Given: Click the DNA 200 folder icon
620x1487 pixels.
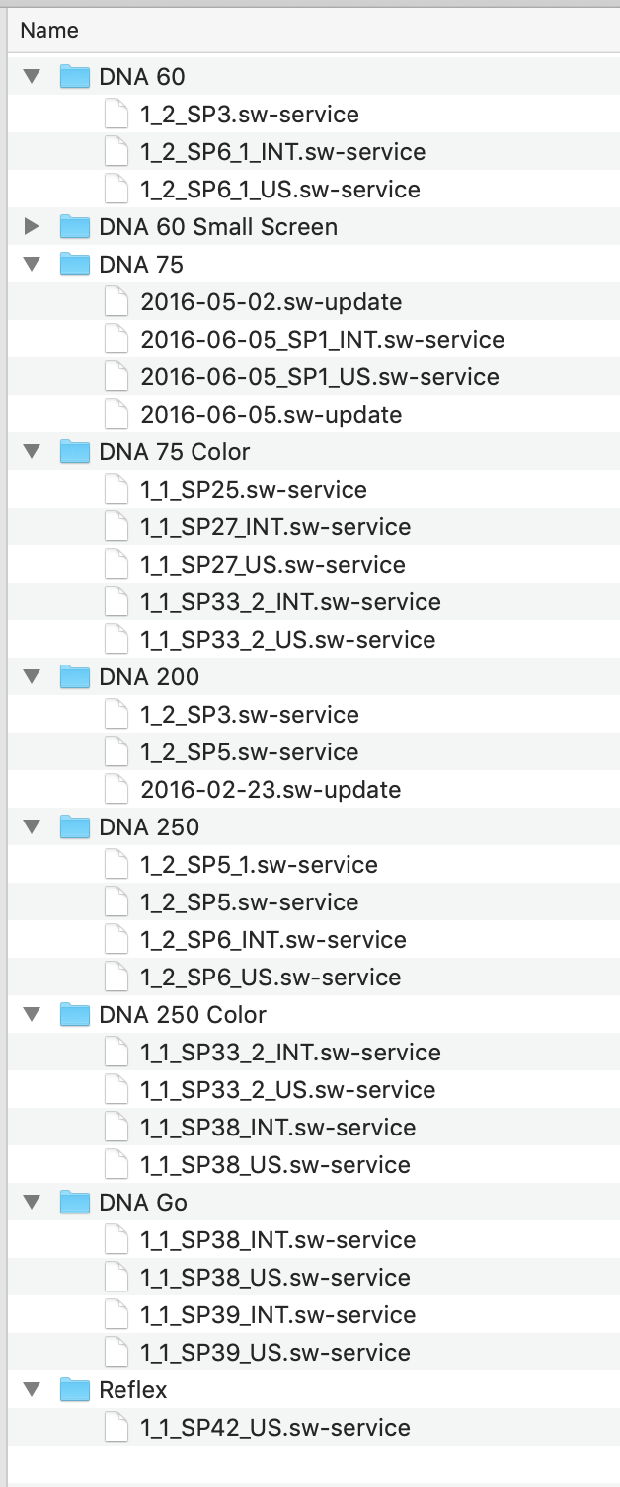Looking at the screenshot, I should (75, 677).
